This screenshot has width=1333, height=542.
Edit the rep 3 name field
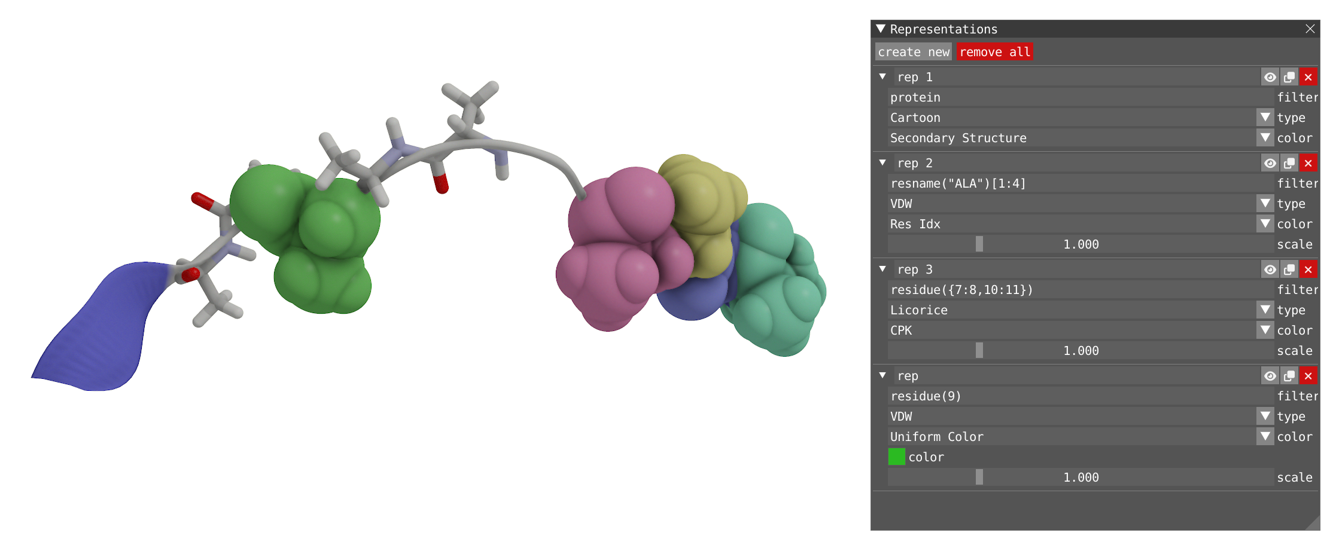click(1076, 270)
